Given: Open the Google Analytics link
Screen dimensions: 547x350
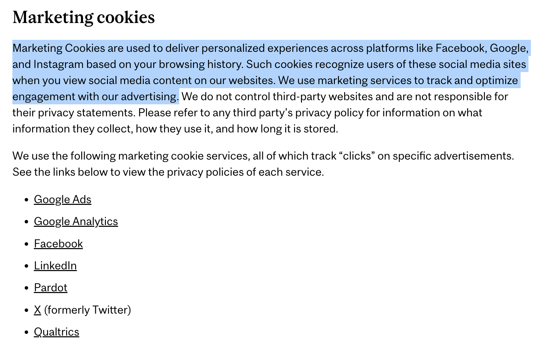Looking at the screenshot, I should tap(76, 221).
